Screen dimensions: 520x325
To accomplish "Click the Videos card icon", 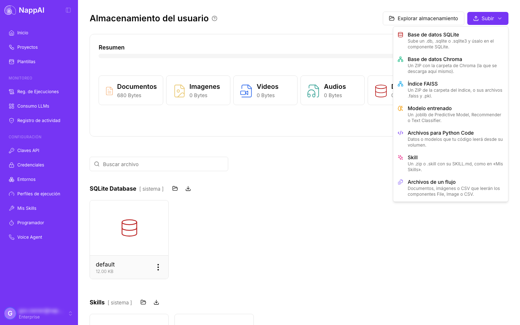I will 246,91.
